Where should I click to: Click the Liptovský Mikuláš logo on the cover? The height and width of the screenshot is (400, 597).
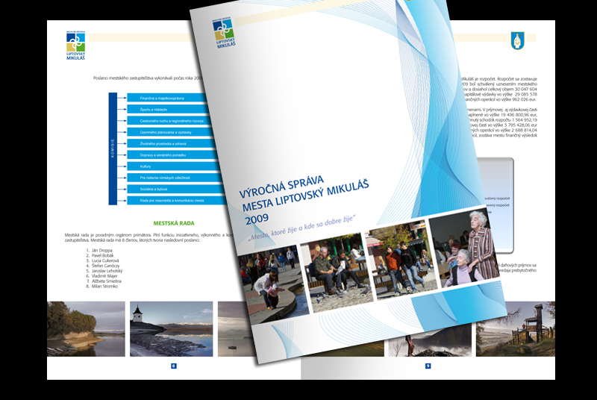(x=224, y=34)
